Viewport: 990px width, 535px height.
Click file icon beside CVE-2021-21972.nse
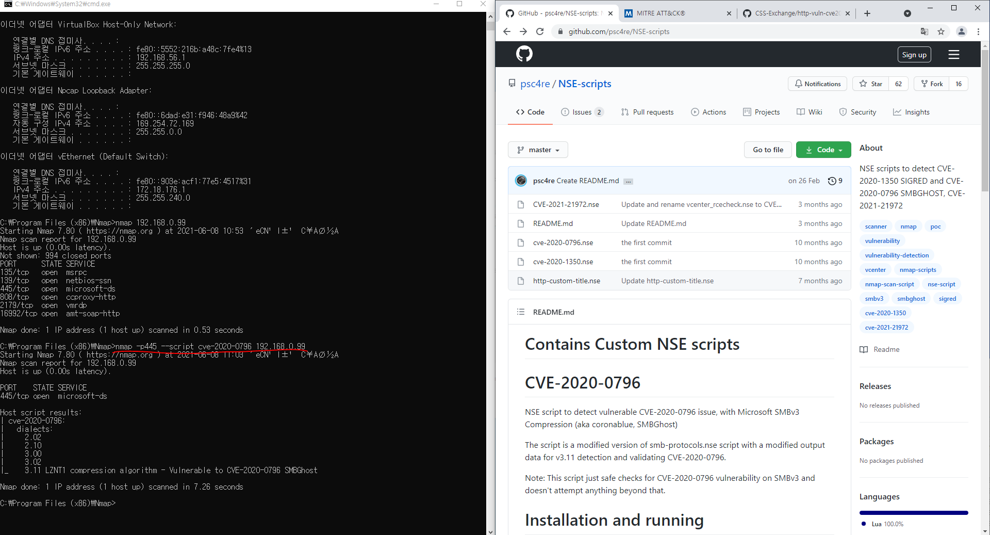(521, 204)
